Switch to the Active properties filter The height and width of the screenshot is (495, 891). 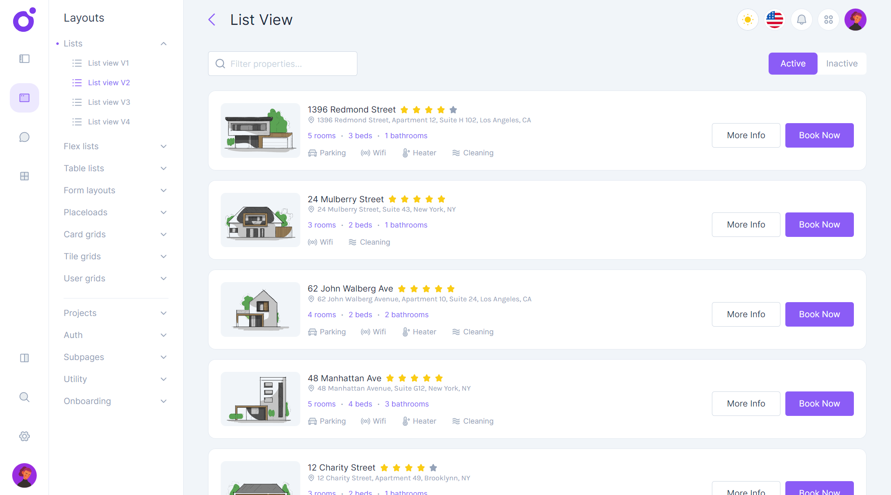click(x=793, y=63)
